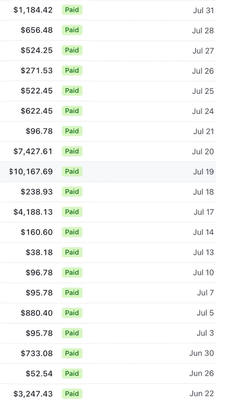
Task: Click the Jul 26 date
Action: click(203, 71)
